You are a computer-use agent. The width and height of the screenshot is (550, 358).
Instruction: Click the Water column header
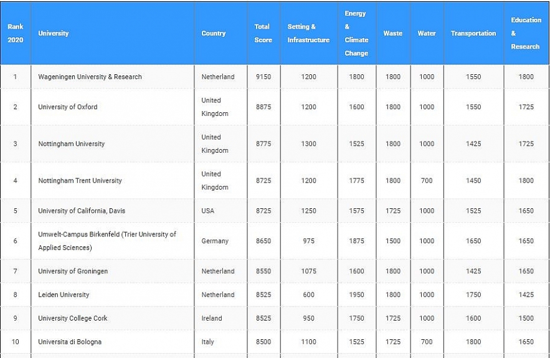tap(427, 34)
